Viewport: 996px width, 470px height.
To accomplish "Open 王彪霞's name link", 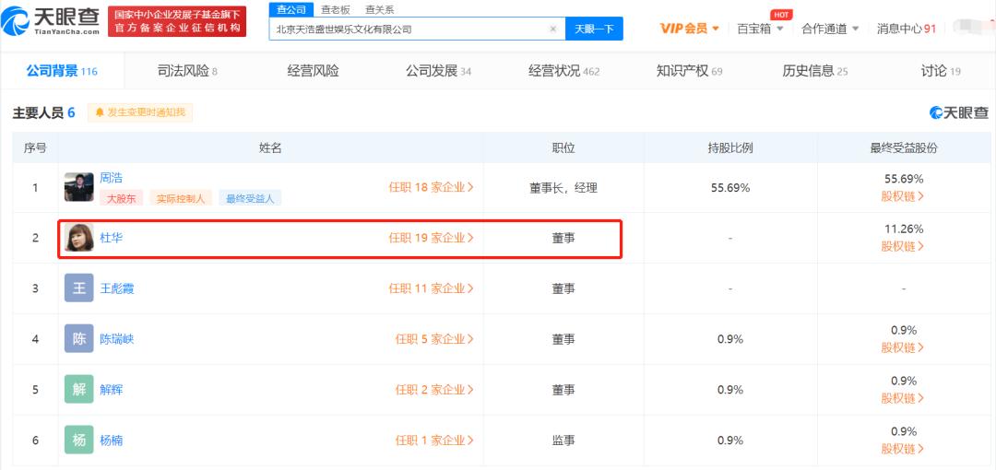I will click(117, 288).
